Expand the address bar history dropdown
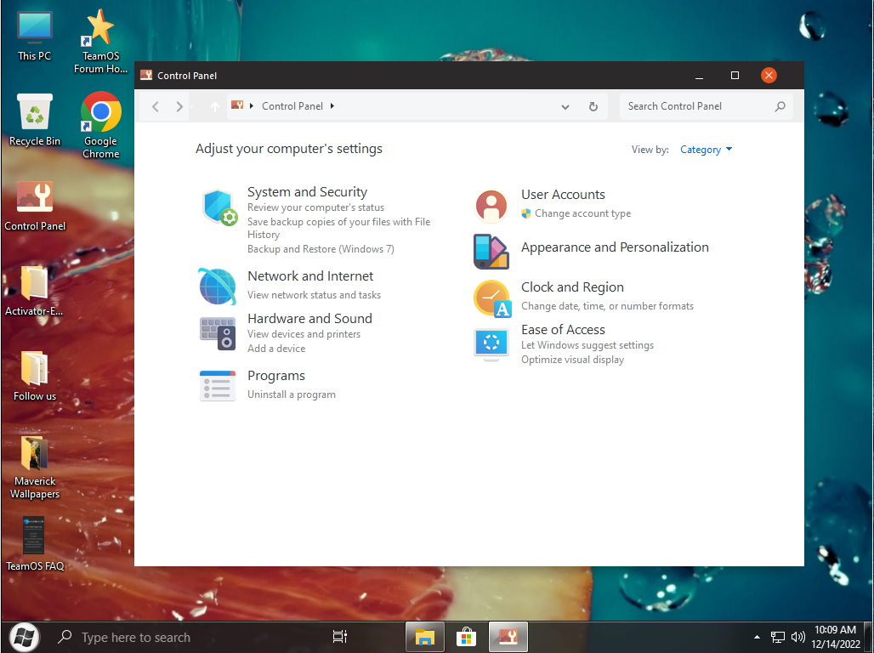 tap(565, 106)
